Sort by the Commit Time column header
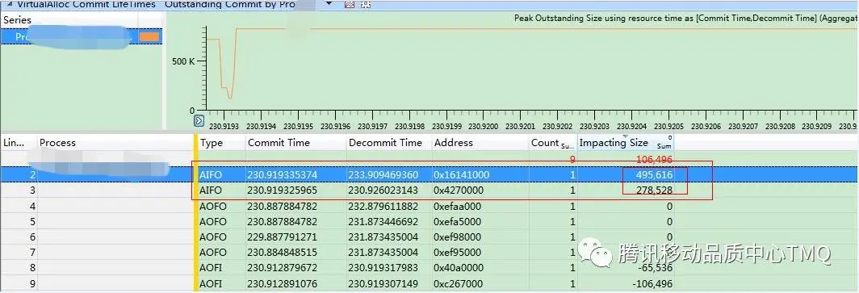The image size is (859, 293). pos(279,143)
